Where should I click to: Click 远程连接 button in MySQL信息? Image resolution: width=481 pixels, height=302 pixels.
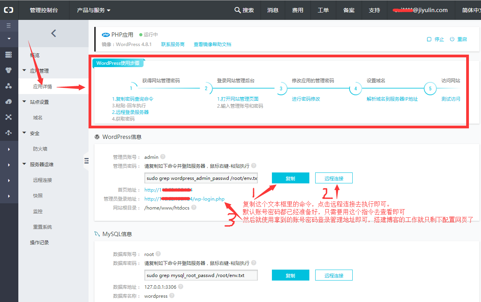334,275
